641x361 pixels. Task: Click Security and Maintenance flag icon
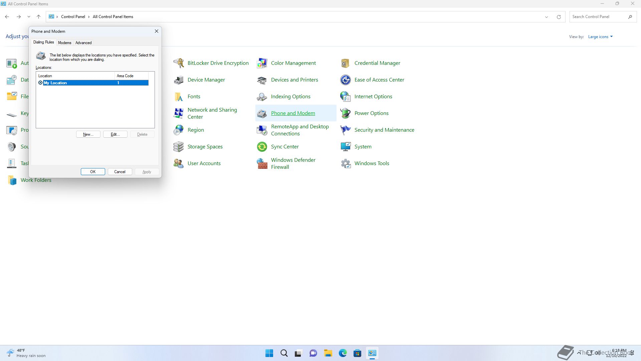(x=346, y=130)
